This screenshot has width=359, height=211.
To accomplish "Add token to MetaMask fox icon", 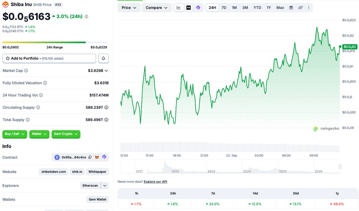I will [x=97, y=157].
